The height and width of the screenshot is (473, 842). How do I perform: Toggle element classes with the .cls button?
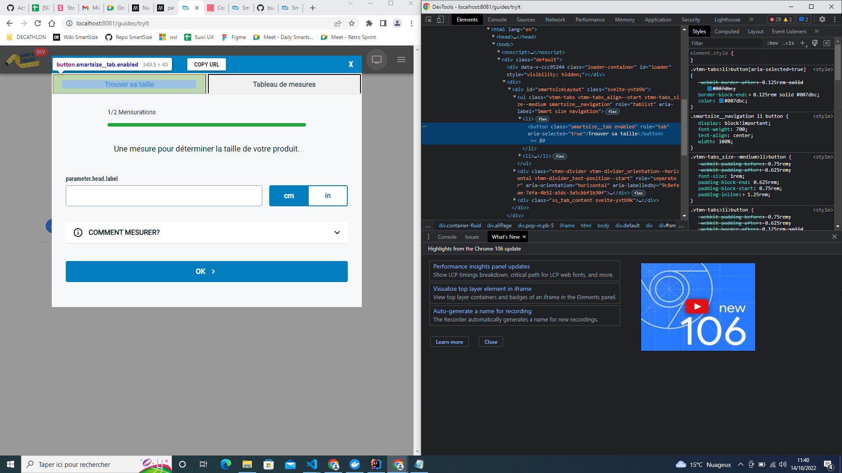pos(788,43)
